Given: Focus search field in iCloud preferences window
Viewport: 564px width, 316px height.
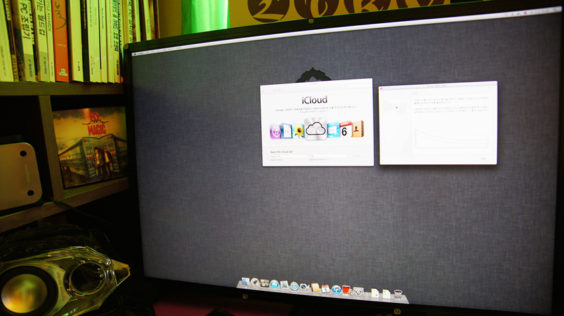Looking at the screenshot, I should 358,85.
